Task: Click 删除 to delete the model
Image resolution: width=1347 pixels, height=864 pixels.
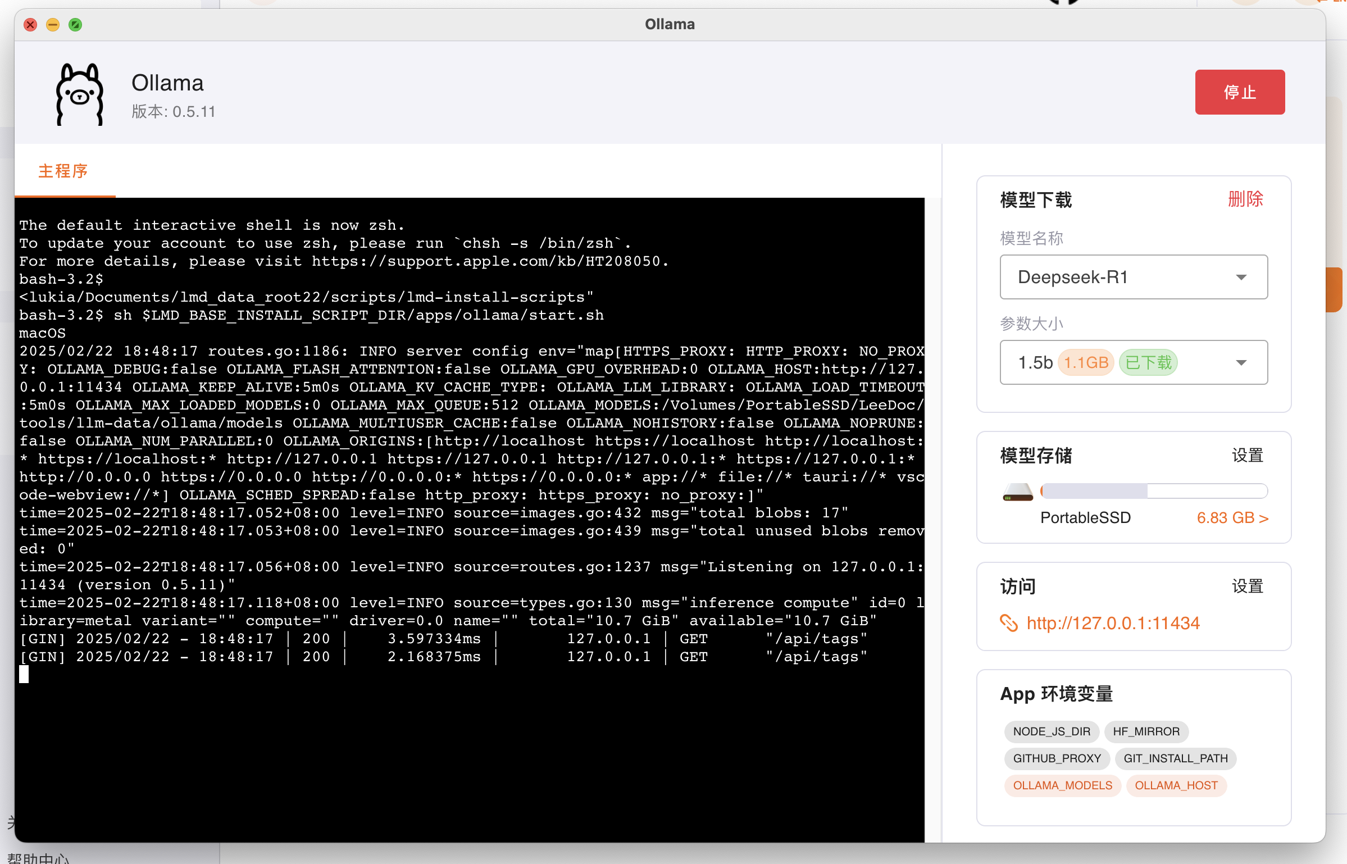Action: point(1245,199)
